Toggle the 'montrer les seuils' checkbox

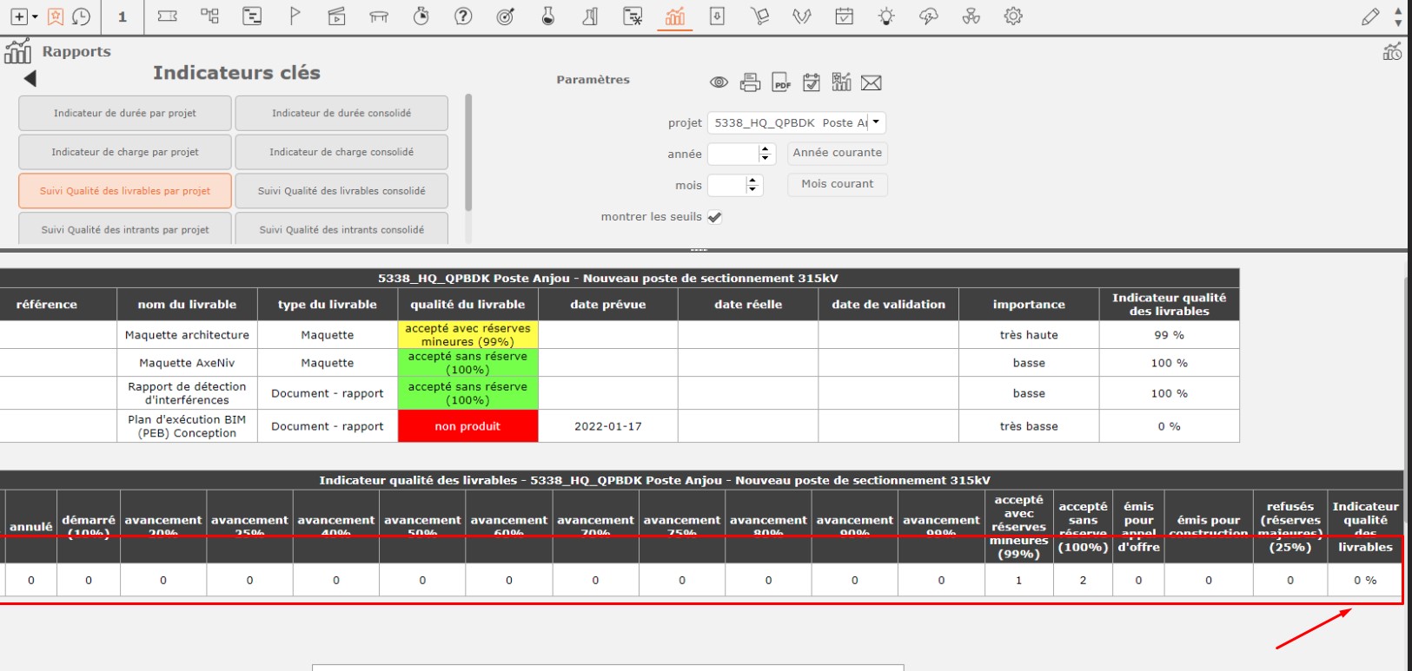tap(714, 217)
